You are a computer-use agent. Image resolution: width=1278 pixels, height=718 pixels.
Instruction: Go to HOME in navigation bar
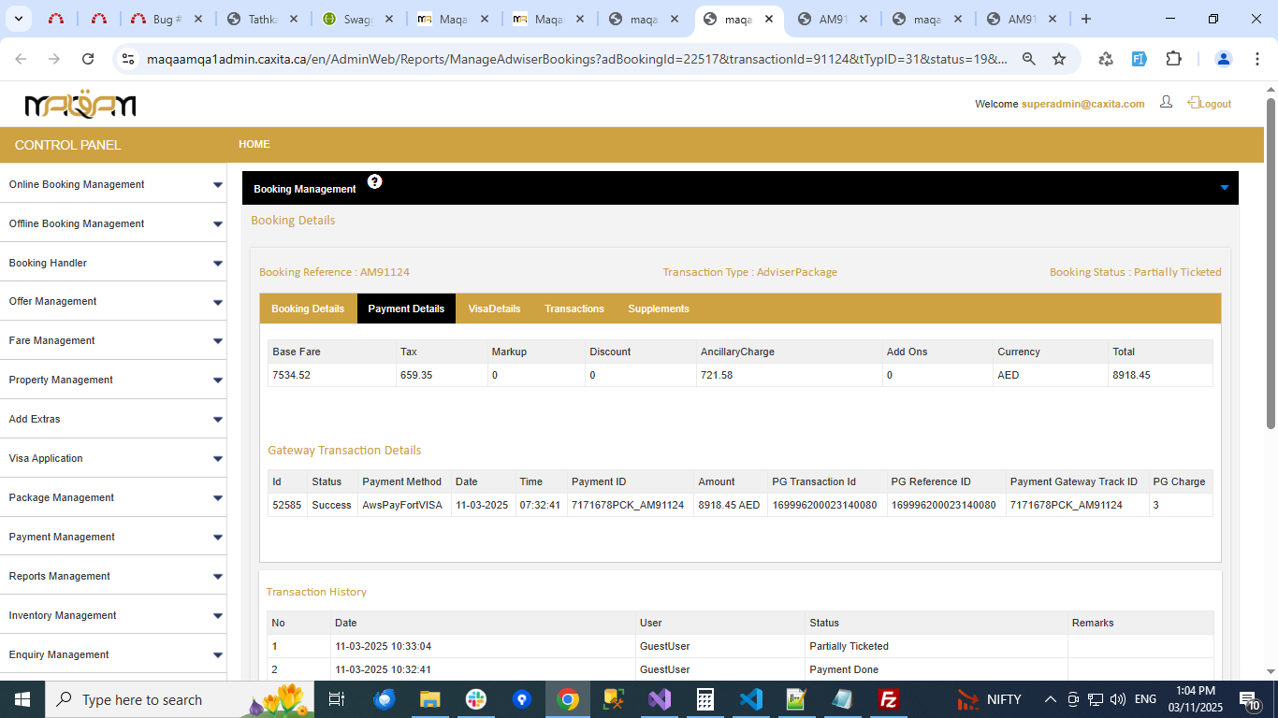[254, 144]
